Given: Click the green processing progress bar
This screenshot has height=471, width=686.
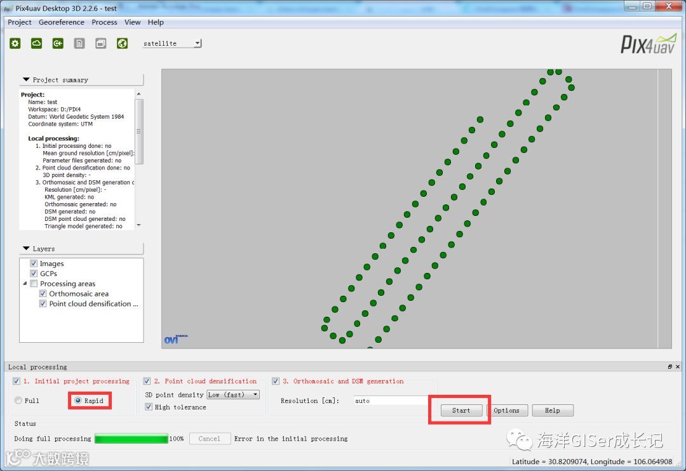Looking at the screenshot, I should [131, 438].
